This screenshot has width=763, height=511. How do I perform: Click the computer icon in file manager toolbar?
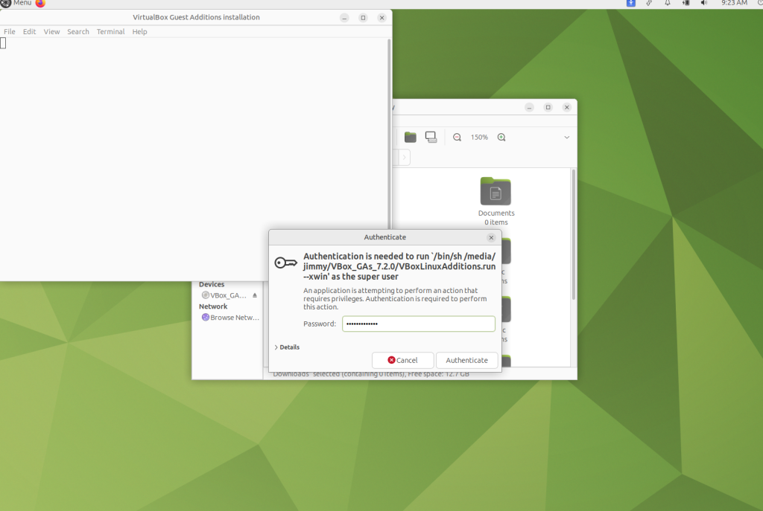[431, 138]
